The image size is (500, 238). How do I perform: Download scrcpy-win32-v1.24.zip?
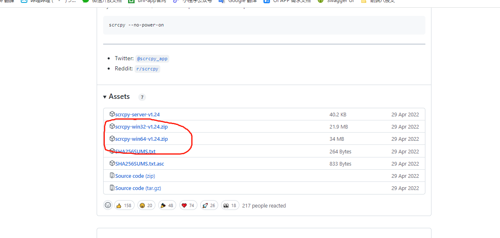pos(142,127)
